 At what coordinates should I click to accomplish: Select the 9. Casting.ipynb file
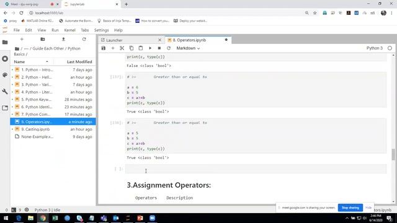point(53,129)
